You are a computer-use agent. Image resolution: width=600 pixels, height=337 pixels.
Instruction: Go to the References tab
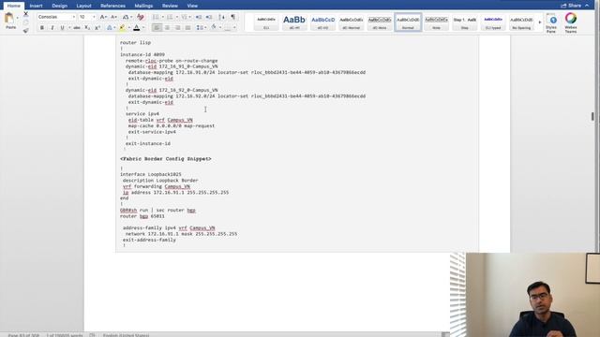tap(112, 6)
